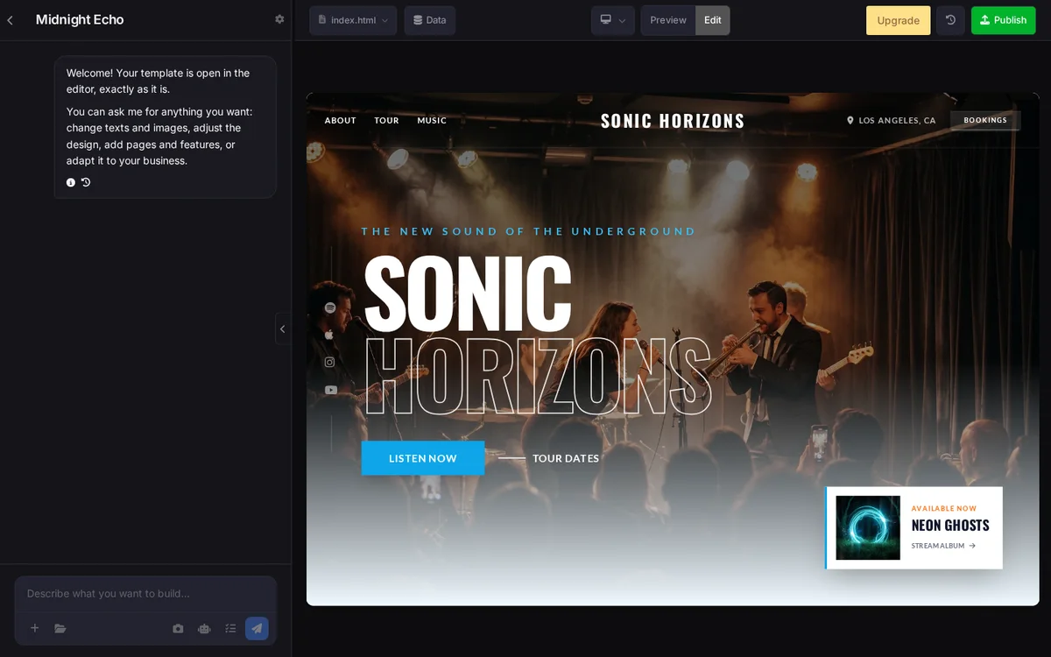1051x657 pixels.
Task: Click ABOUT in the site navigation
Action: 341,120
